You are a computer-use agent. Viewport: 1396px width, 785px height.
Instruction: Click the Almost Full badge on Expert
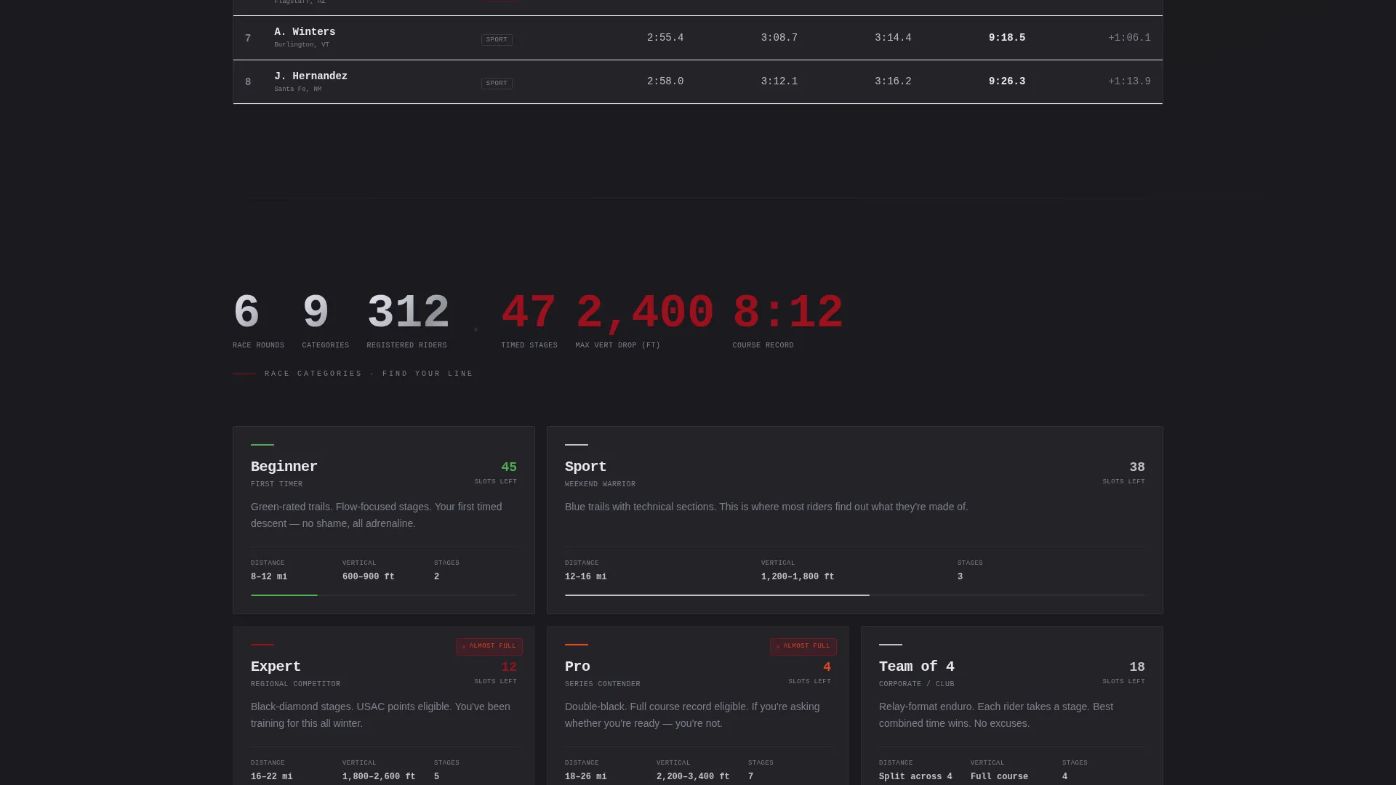489,646
